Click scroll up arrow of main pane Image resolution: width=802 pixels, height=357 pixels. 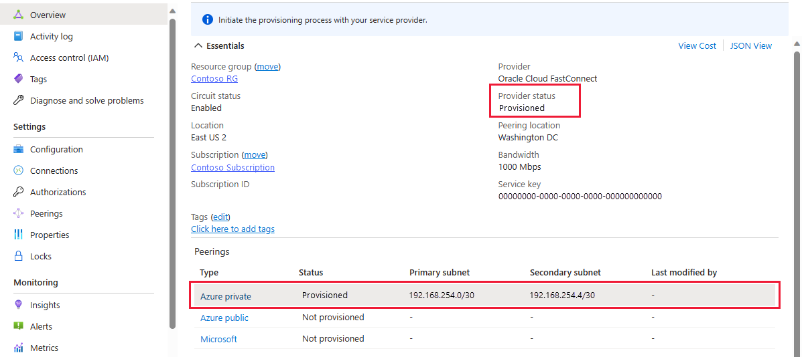tap(797, 43)
